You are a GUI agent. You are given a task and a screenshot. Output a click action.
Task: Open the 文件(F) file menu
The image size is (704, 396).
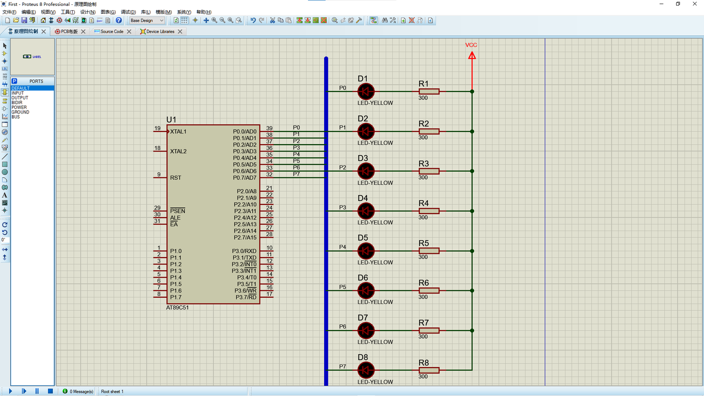[10, 12]
